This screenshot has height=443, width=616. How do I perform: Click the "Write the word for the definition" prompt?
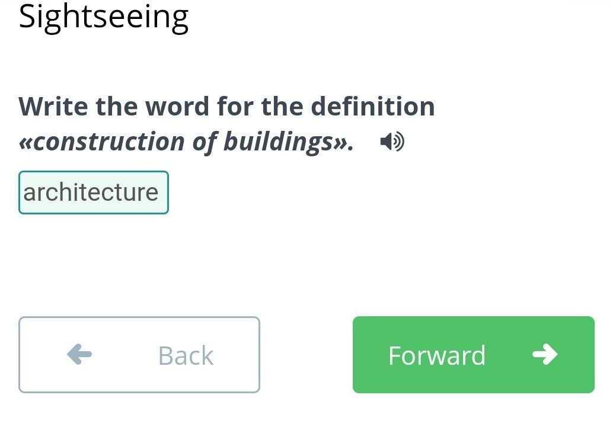(226, 107)
